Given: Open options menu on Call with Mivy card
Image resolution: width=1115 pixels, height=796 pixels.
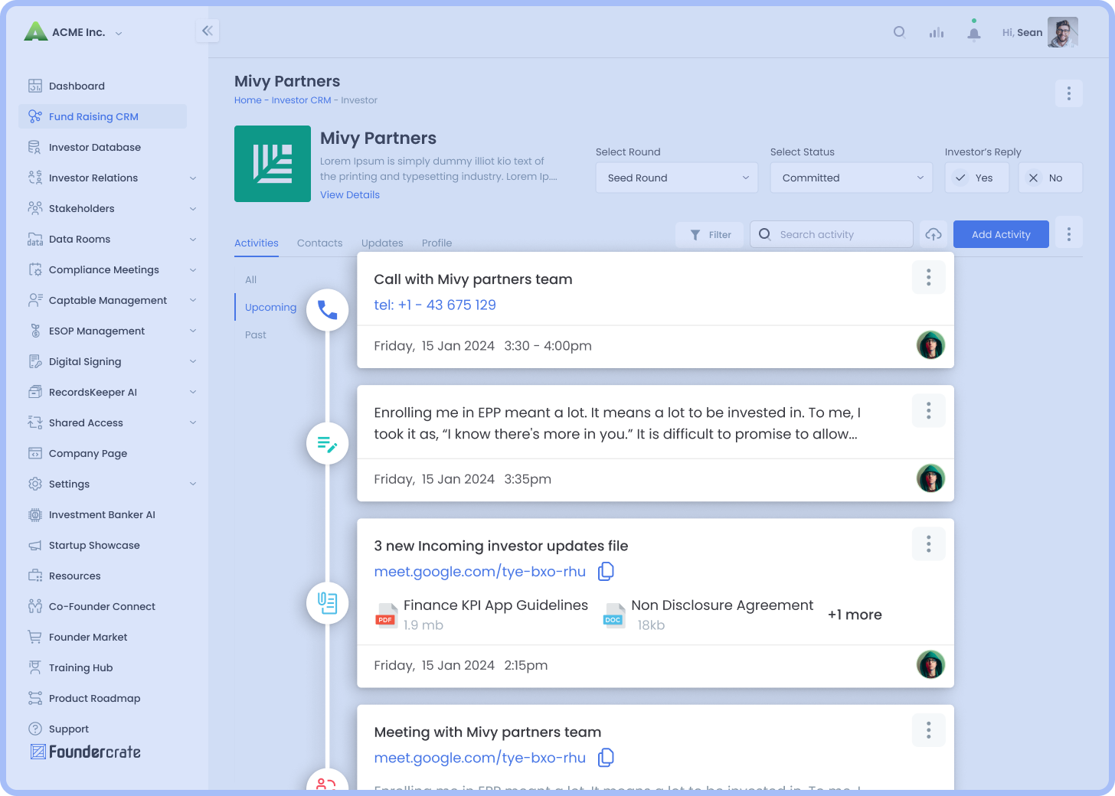Looking at the screenshot, I should [x=929, y=277].
